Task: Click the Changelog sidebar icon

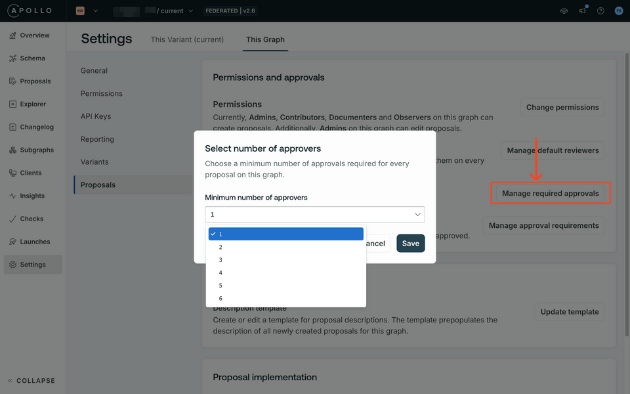Action: coord(13,127)
